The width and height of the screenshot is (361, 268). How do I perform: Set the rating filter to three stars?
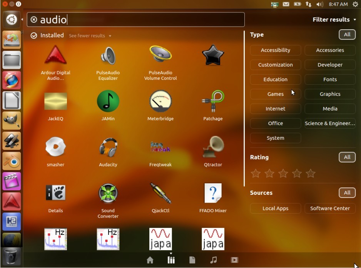283,173
